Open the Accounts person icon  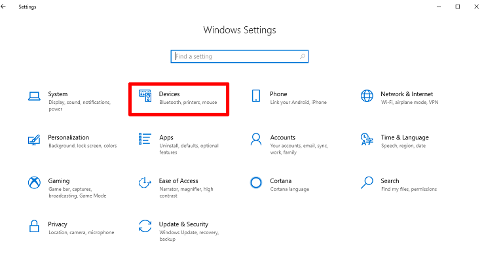(256, 139)
